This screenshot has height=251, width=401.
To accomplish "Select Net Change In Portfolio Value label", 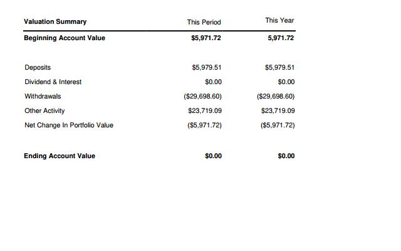I will click(69, 125).
